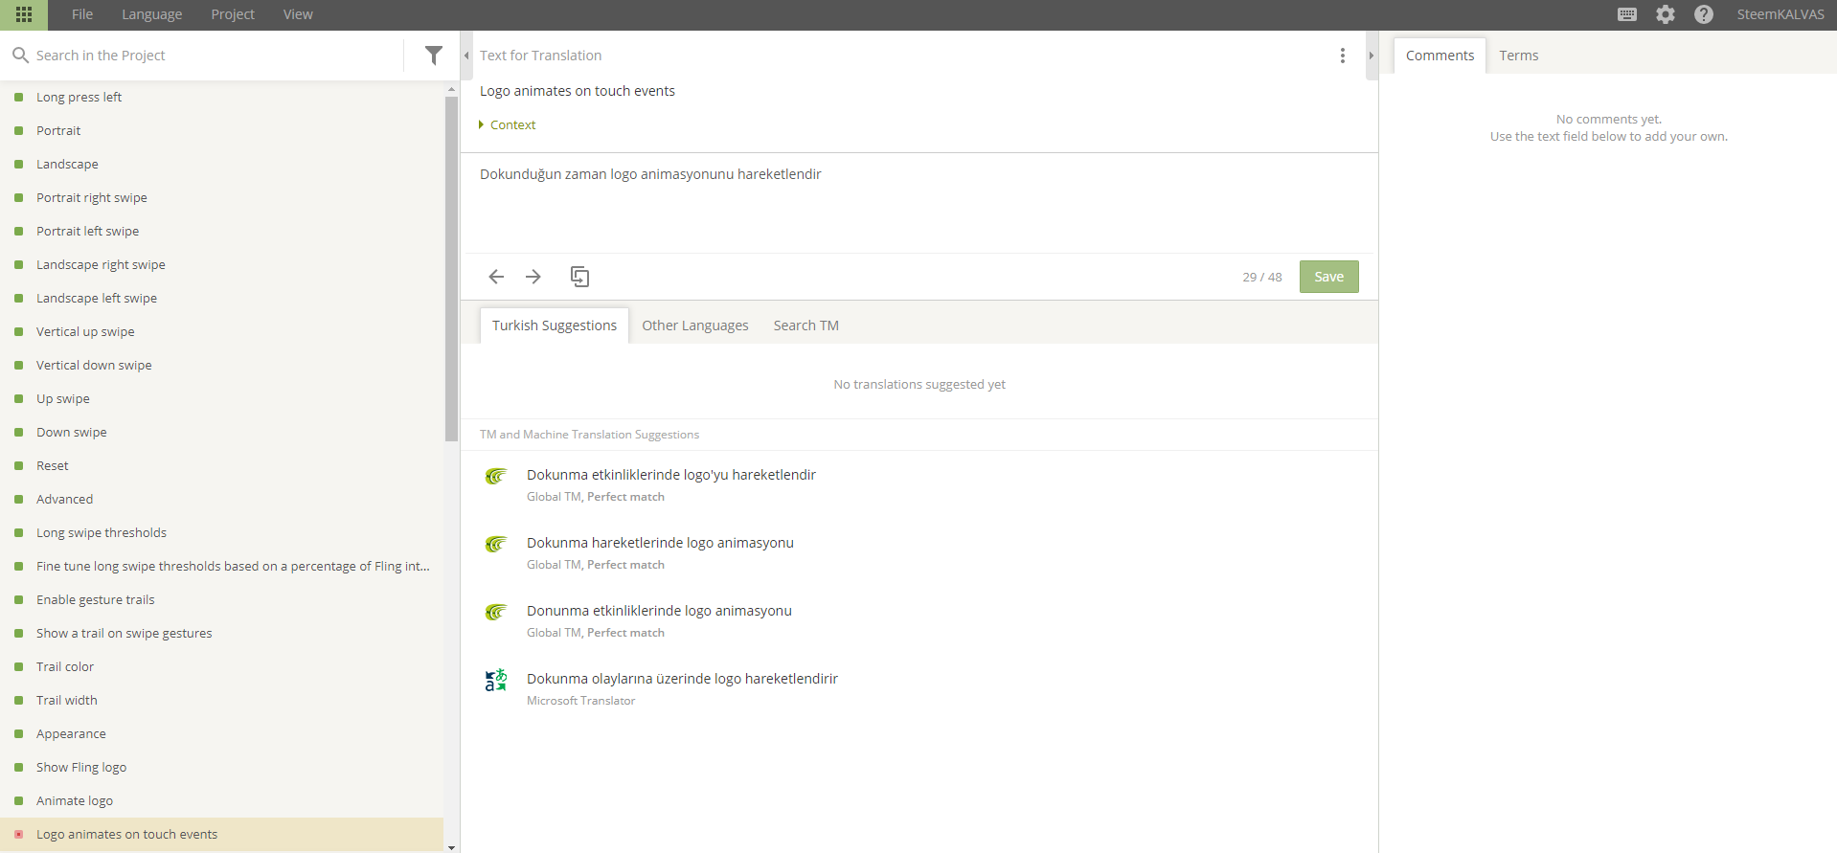Viewport: 1837px width, 853px height.
Task: Select string 'Advanced'
Action: (x=221, y=499)
